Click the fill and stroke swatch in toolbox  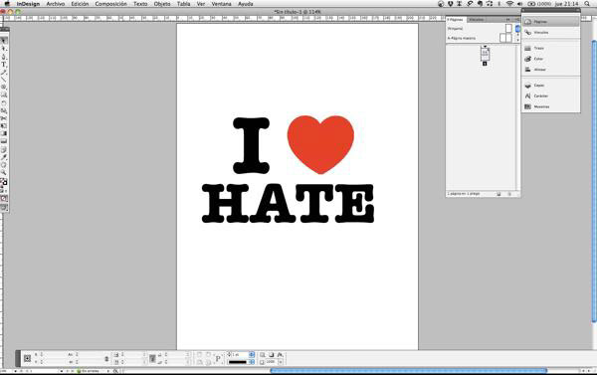(x=4, y=182)
